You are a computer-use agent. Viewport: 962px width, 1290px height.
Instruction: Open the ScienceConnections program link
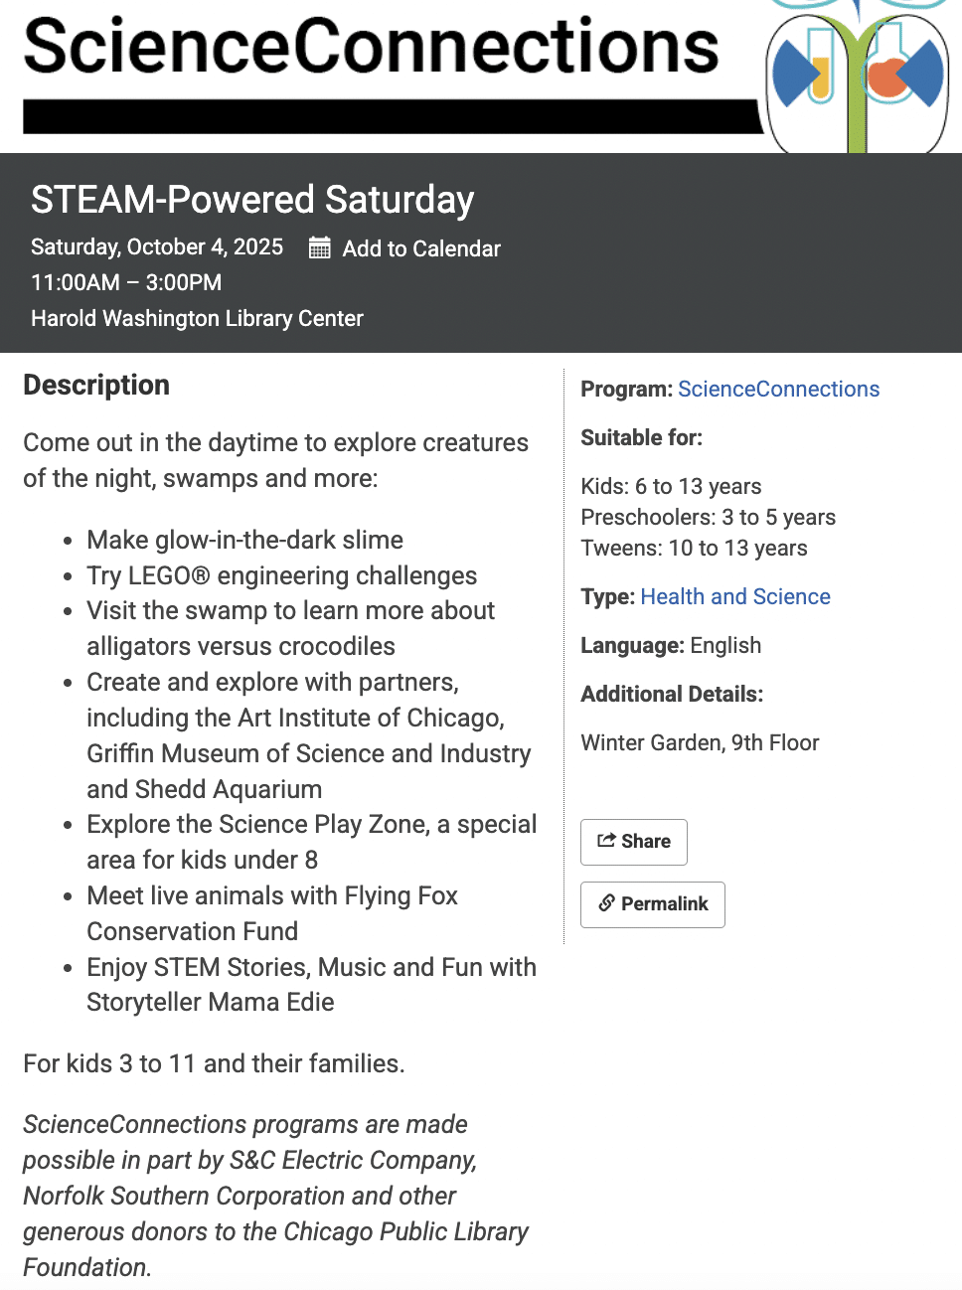pyautogui.click(x=778, y=389)
